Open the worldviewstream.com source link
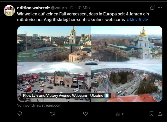Screen dimensions: 167x122 39,105
